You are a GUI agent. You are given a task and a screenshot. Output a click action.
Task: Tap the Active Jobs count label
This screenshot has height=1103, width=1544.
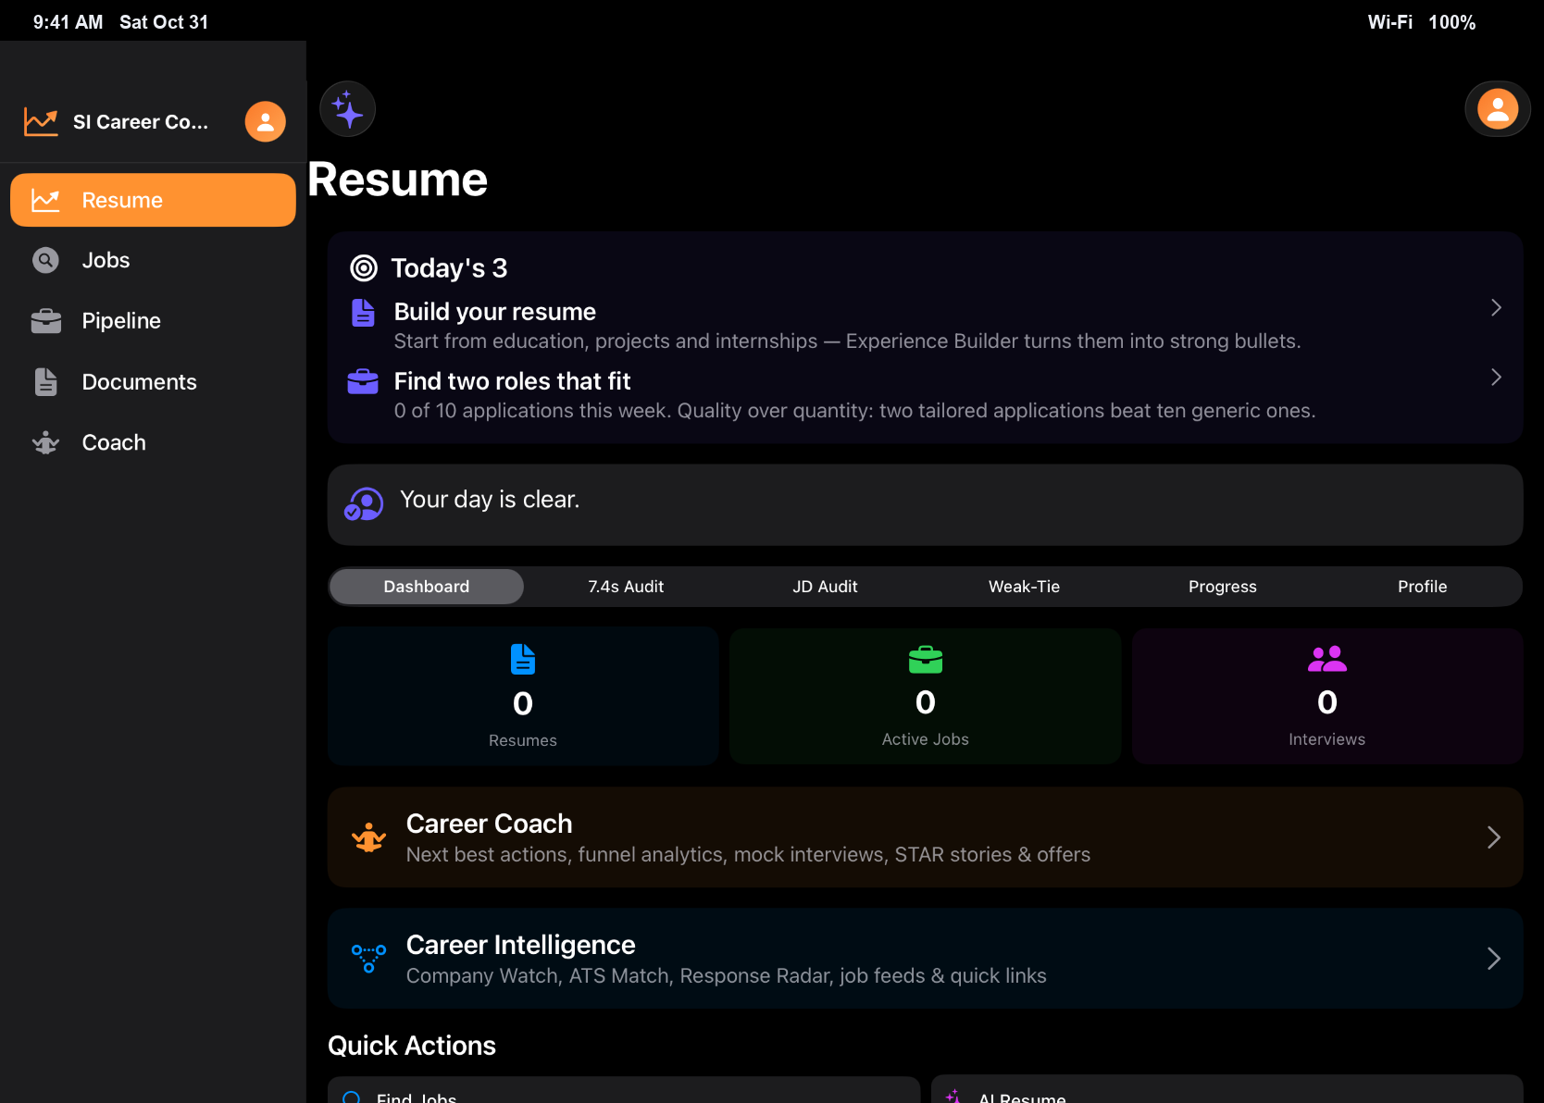pos(926,739)
